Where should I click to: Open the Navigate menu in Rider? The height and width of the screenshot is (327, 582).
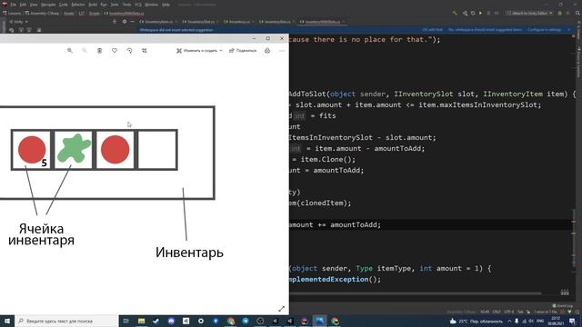click(x=48, y=5)
